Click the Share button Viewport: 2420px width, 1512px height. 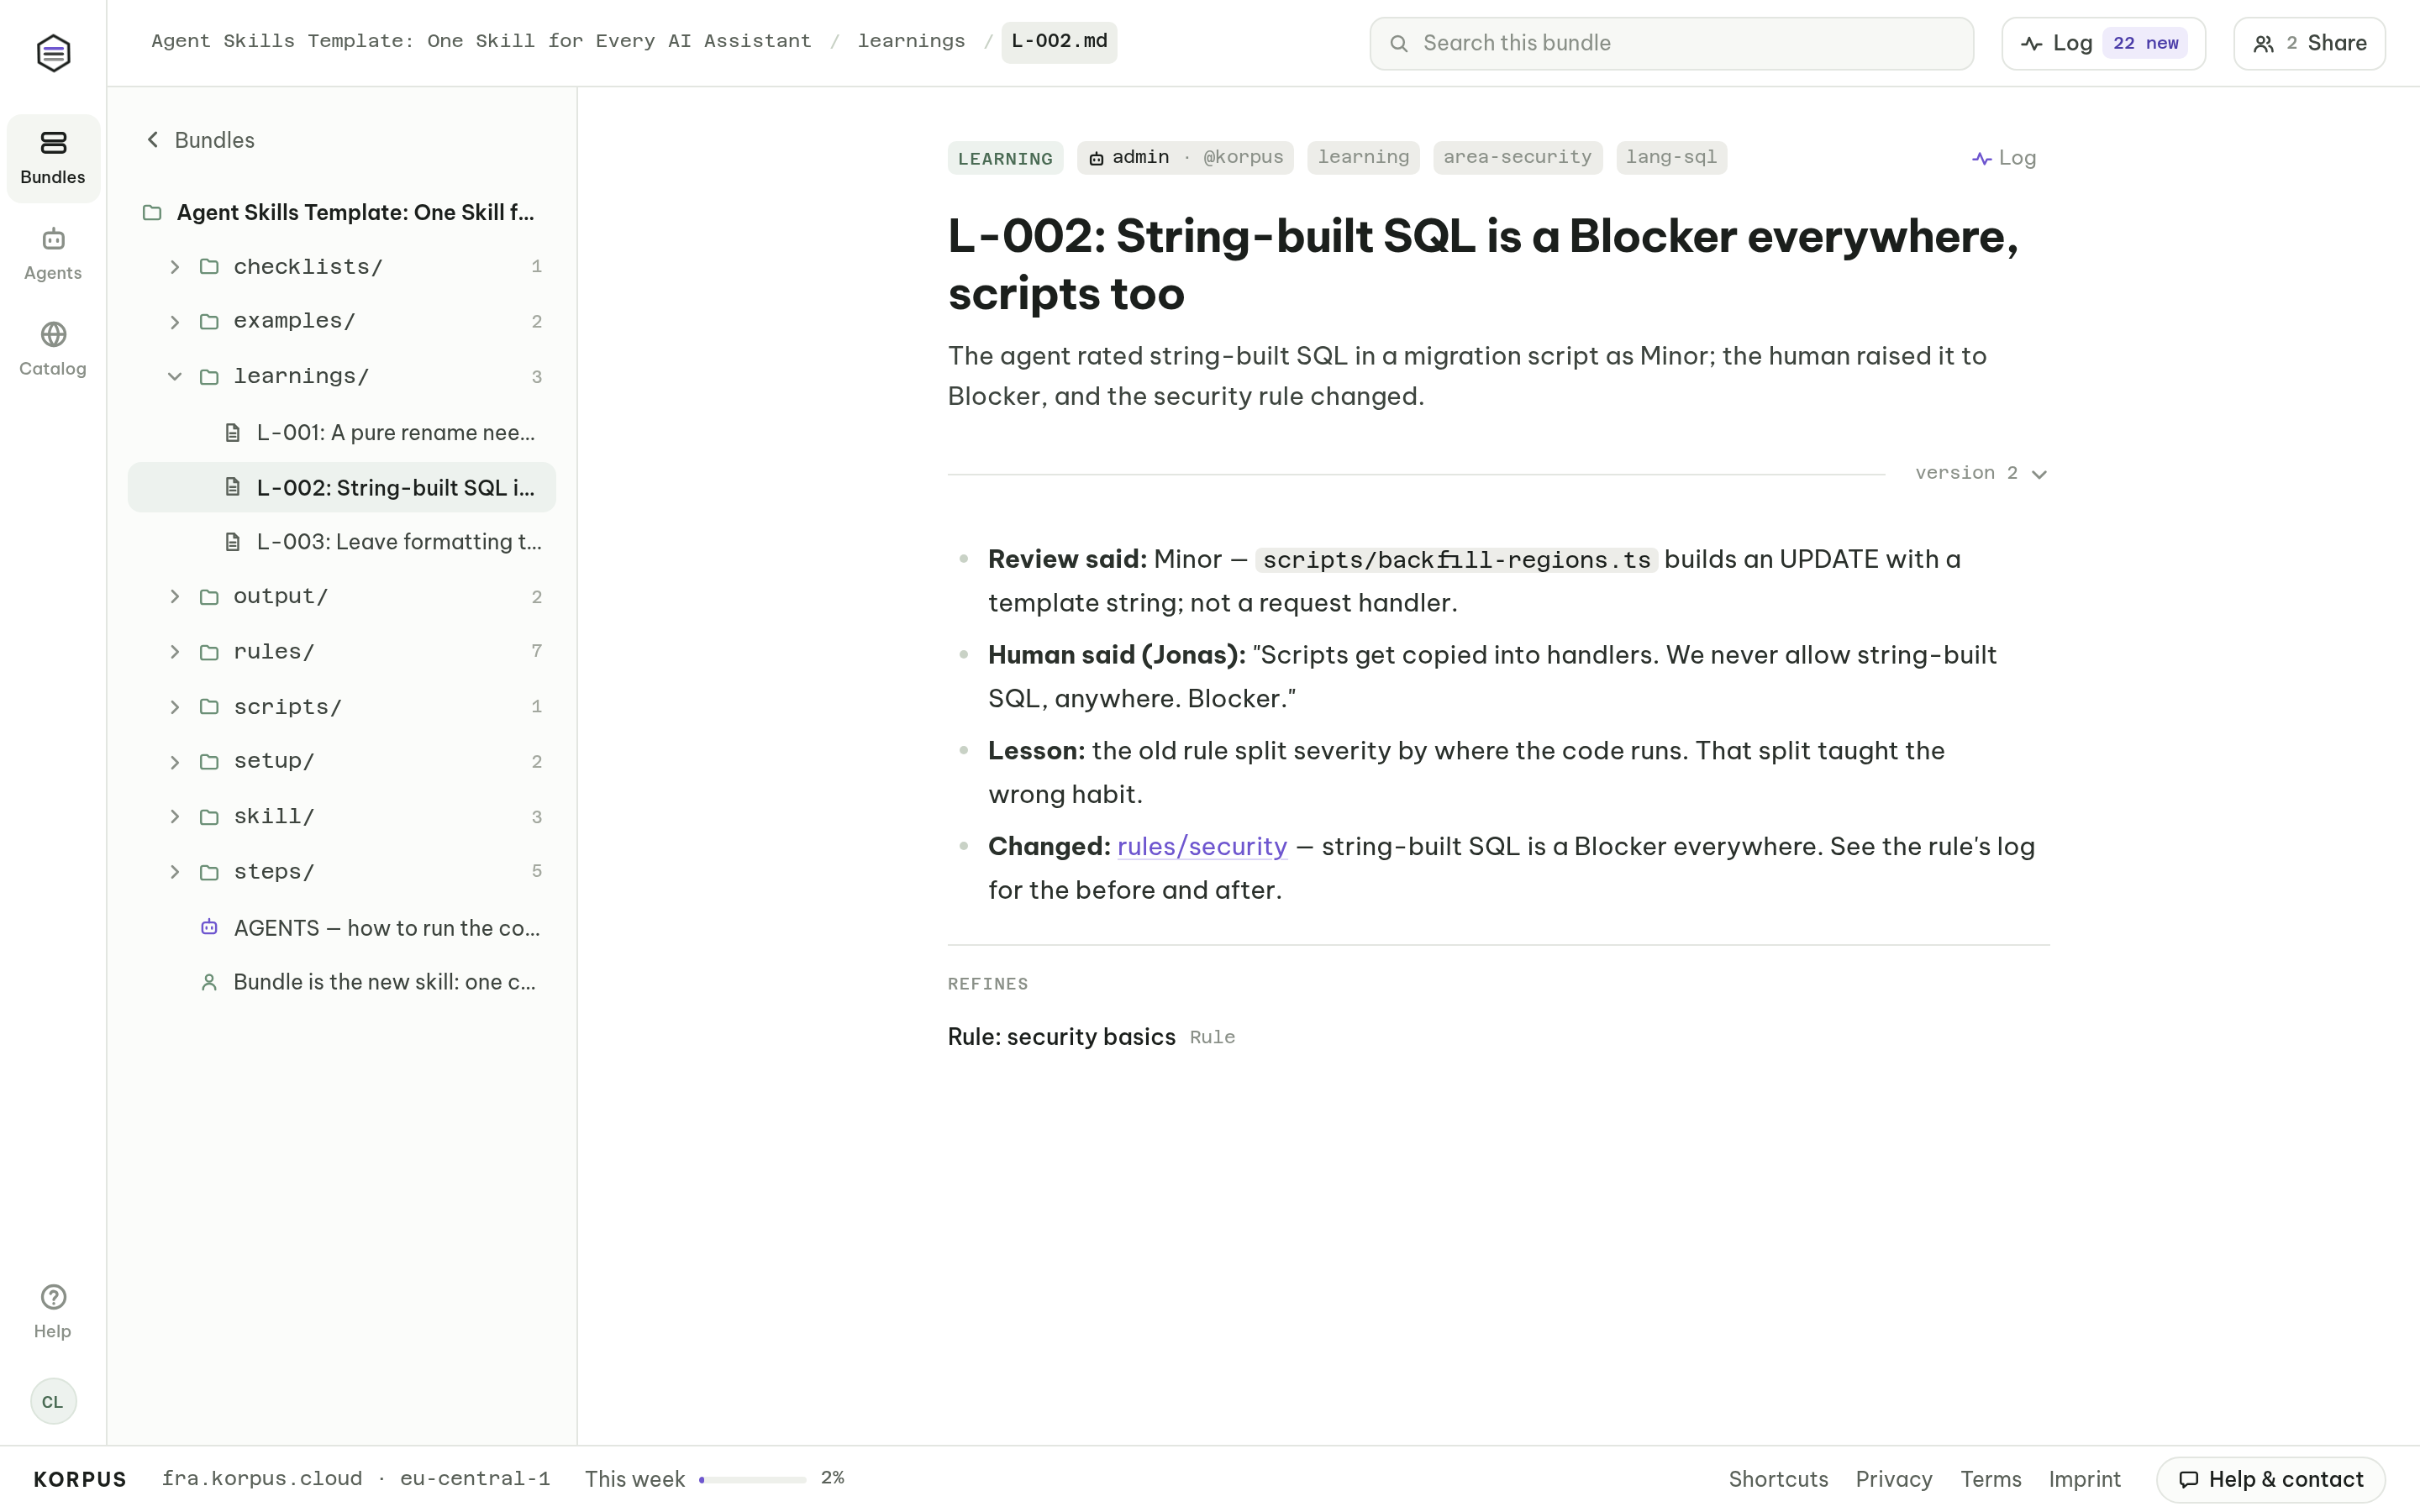[x=2309, y=43]
